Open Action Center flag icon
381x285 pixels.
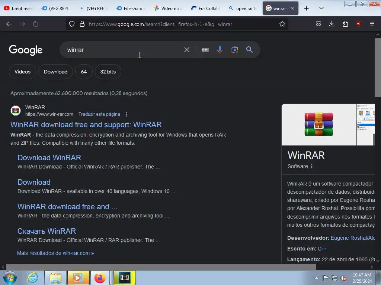(x=325, y=278)
